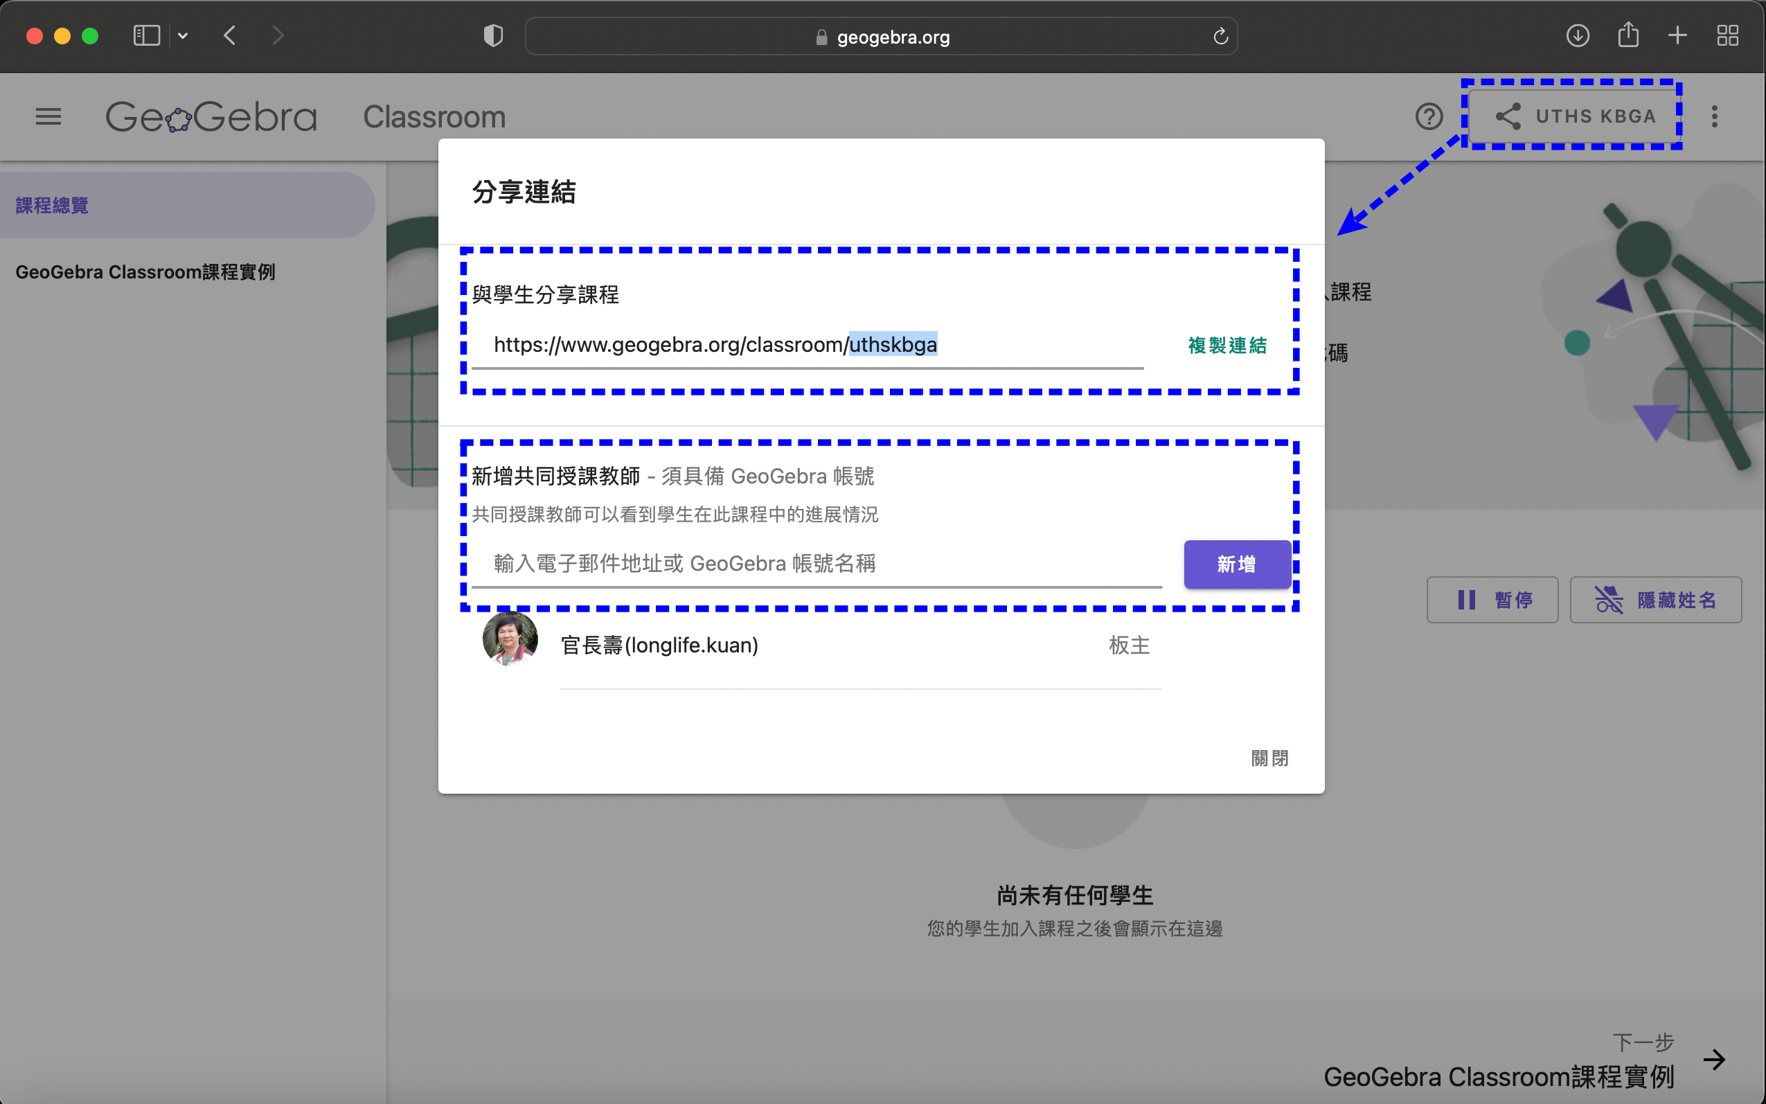1766x1104 pixels.
Task: Open a new tab with plus icon
Action: click(x=1677, y=36)
